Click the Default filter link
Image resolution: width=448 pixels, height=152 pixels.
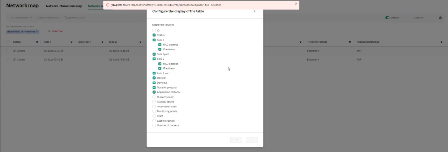click(x=57, y=31)
